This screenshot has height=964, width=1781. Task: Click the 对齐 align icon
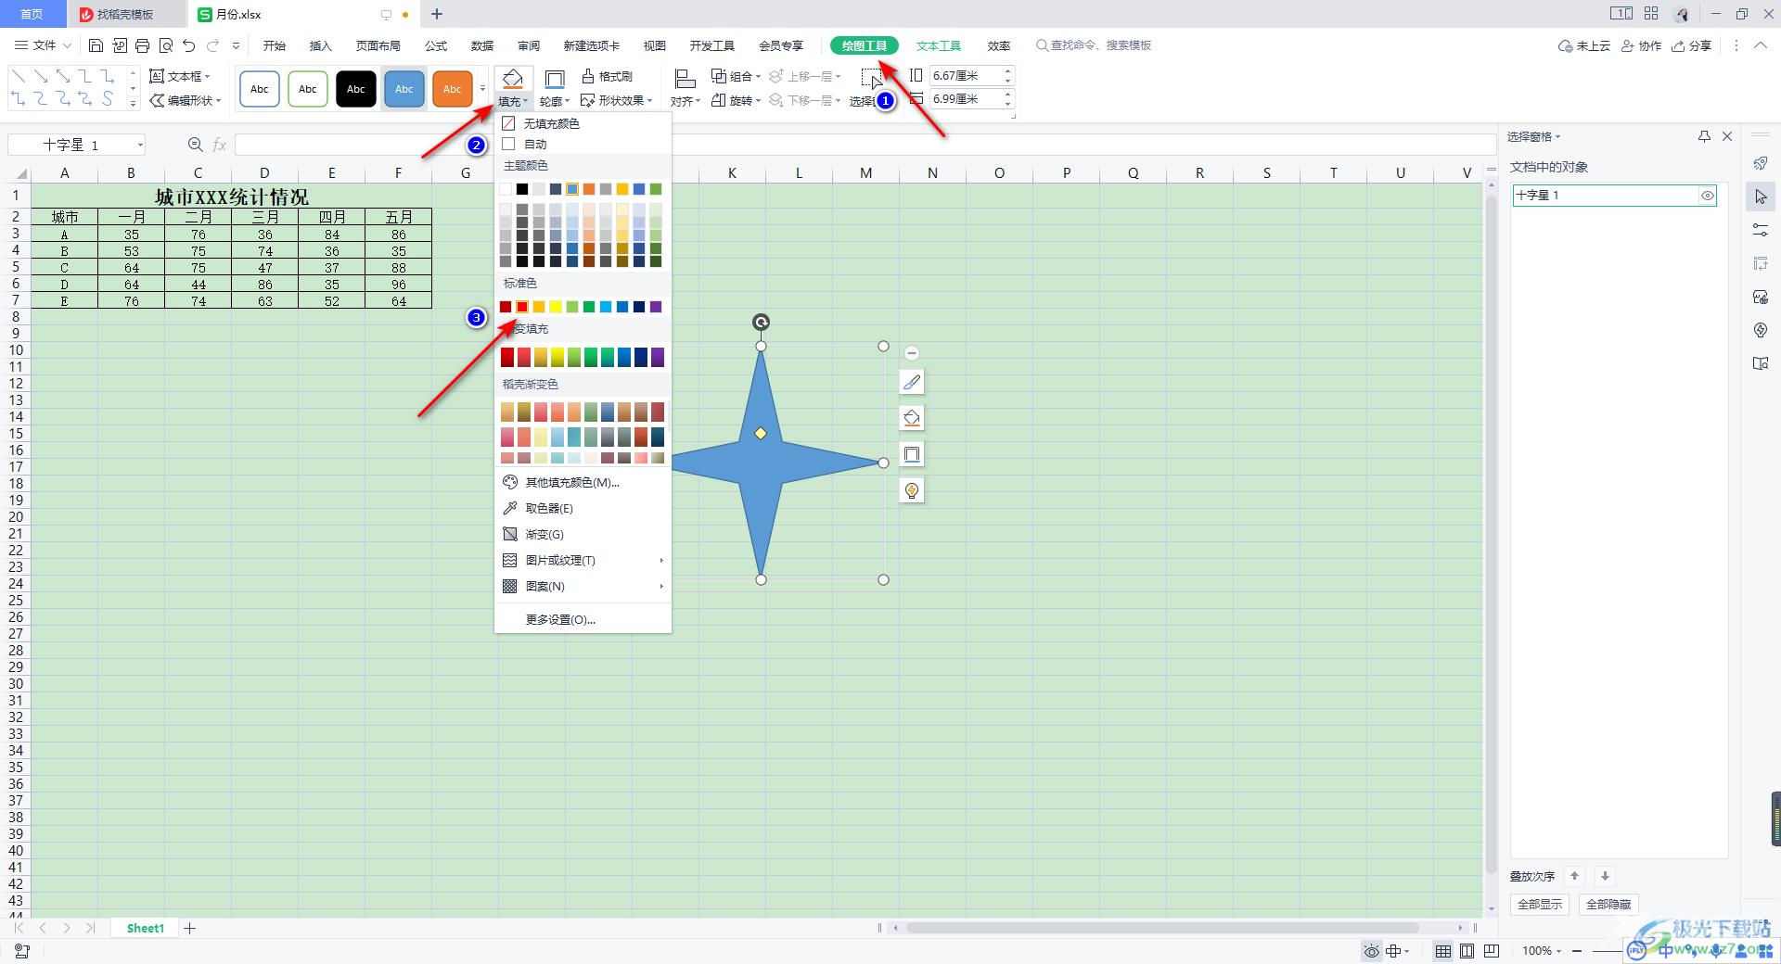685,79
